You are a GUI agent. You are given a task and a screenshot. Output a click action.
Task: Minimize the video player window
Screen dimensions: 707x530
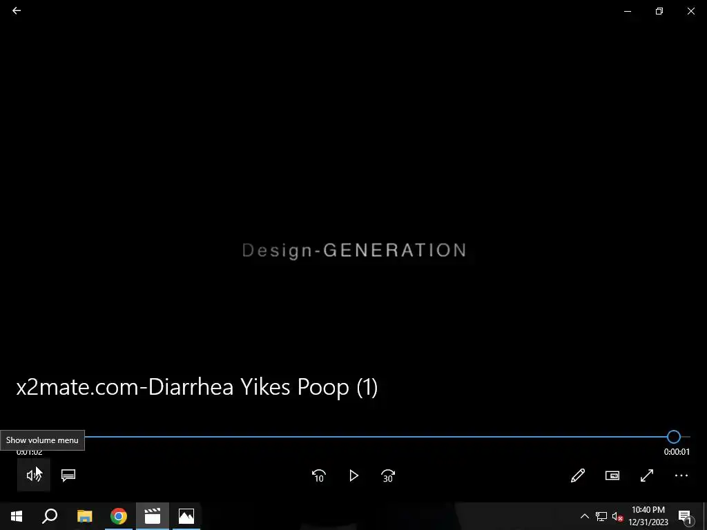pos(628,11)
